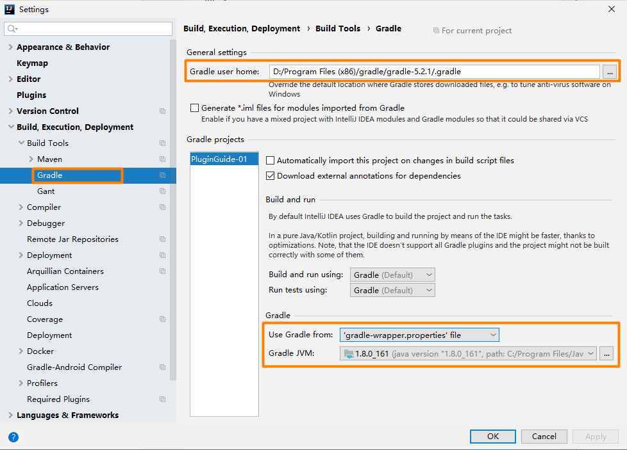Screen dimensions: 627x450
Task: Close the Settings dialog
Action: click(x=612, y=9)
